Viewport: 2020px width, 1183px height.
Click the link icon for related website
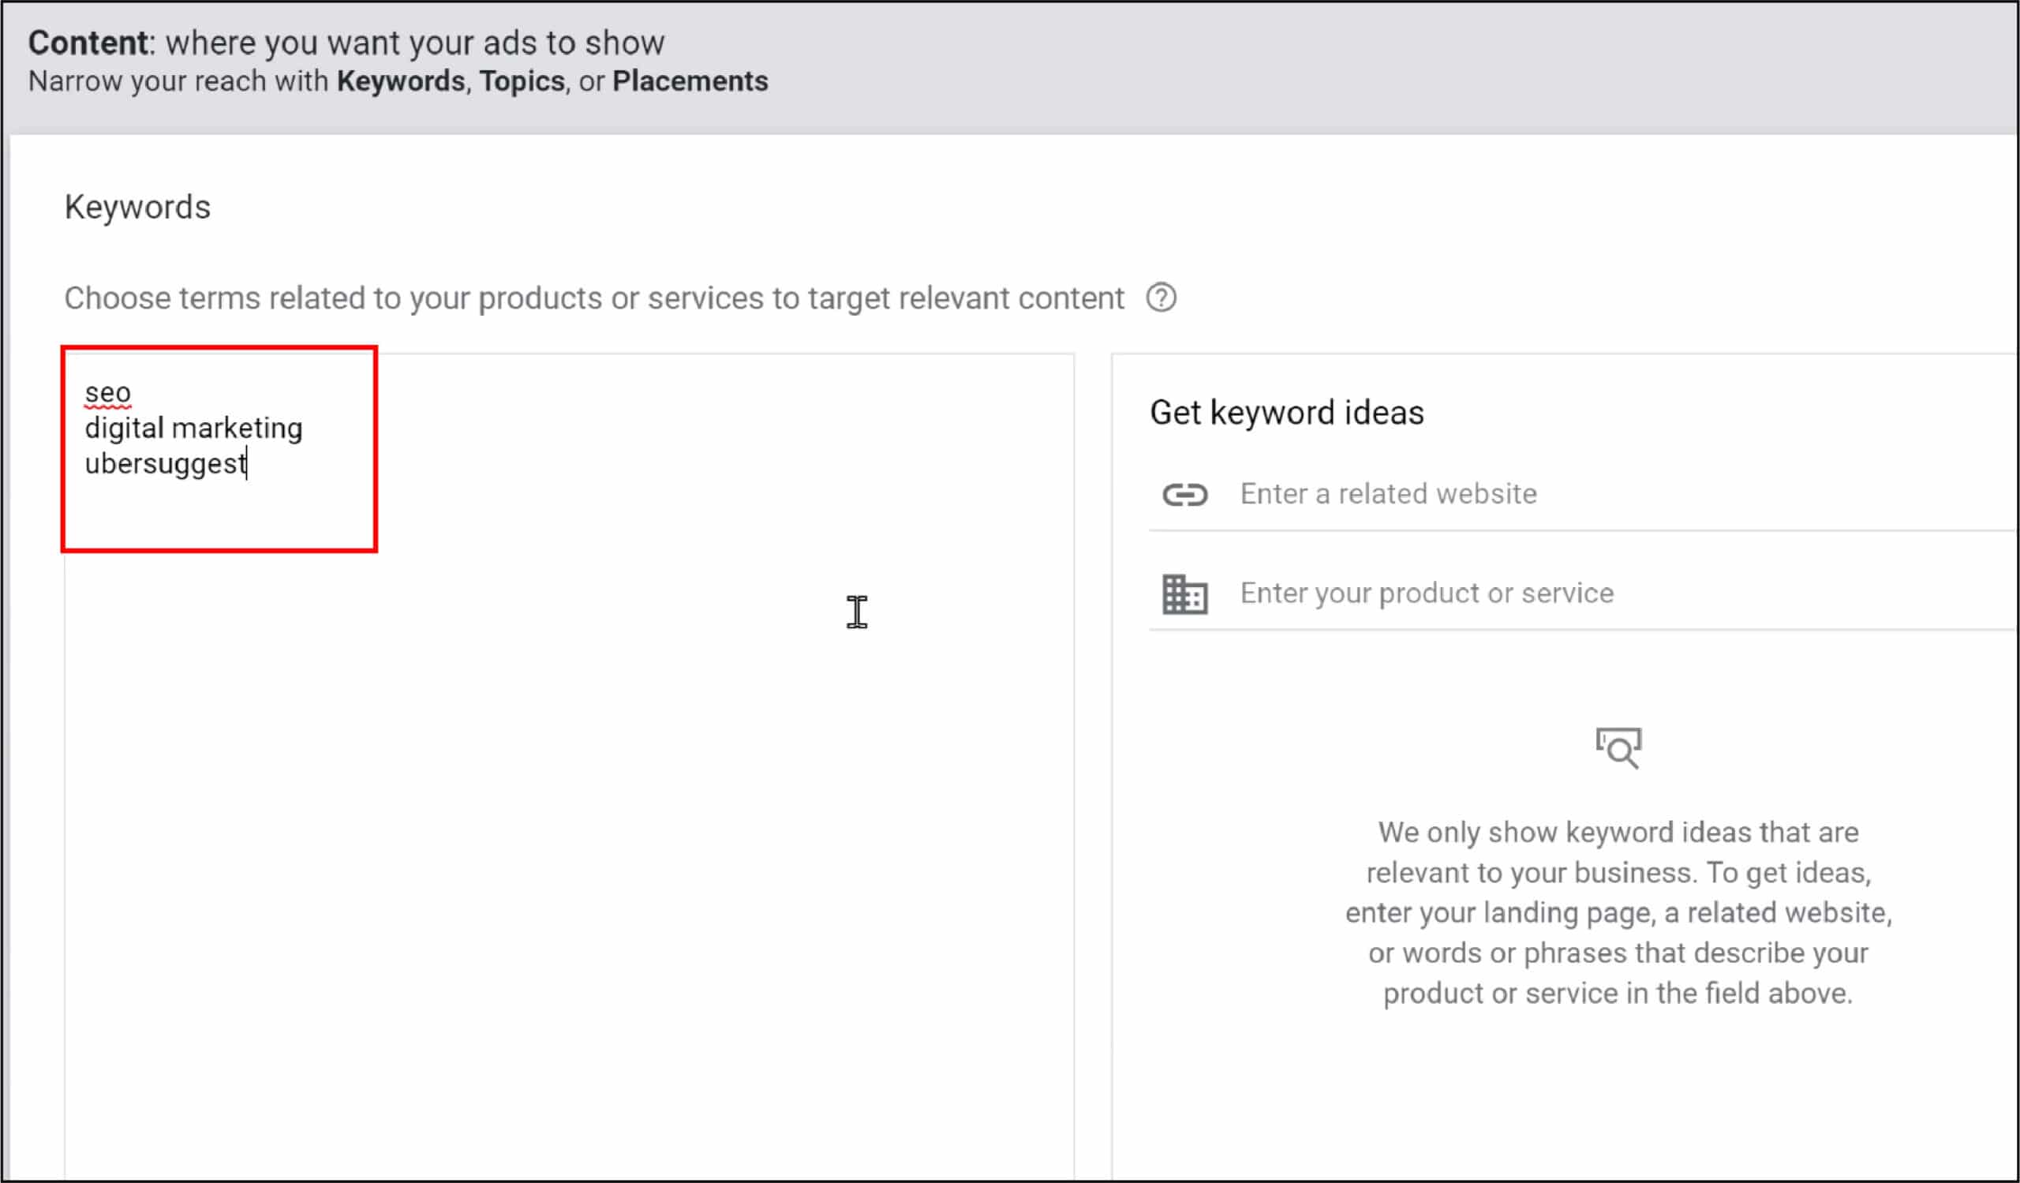click(1184, 495)
